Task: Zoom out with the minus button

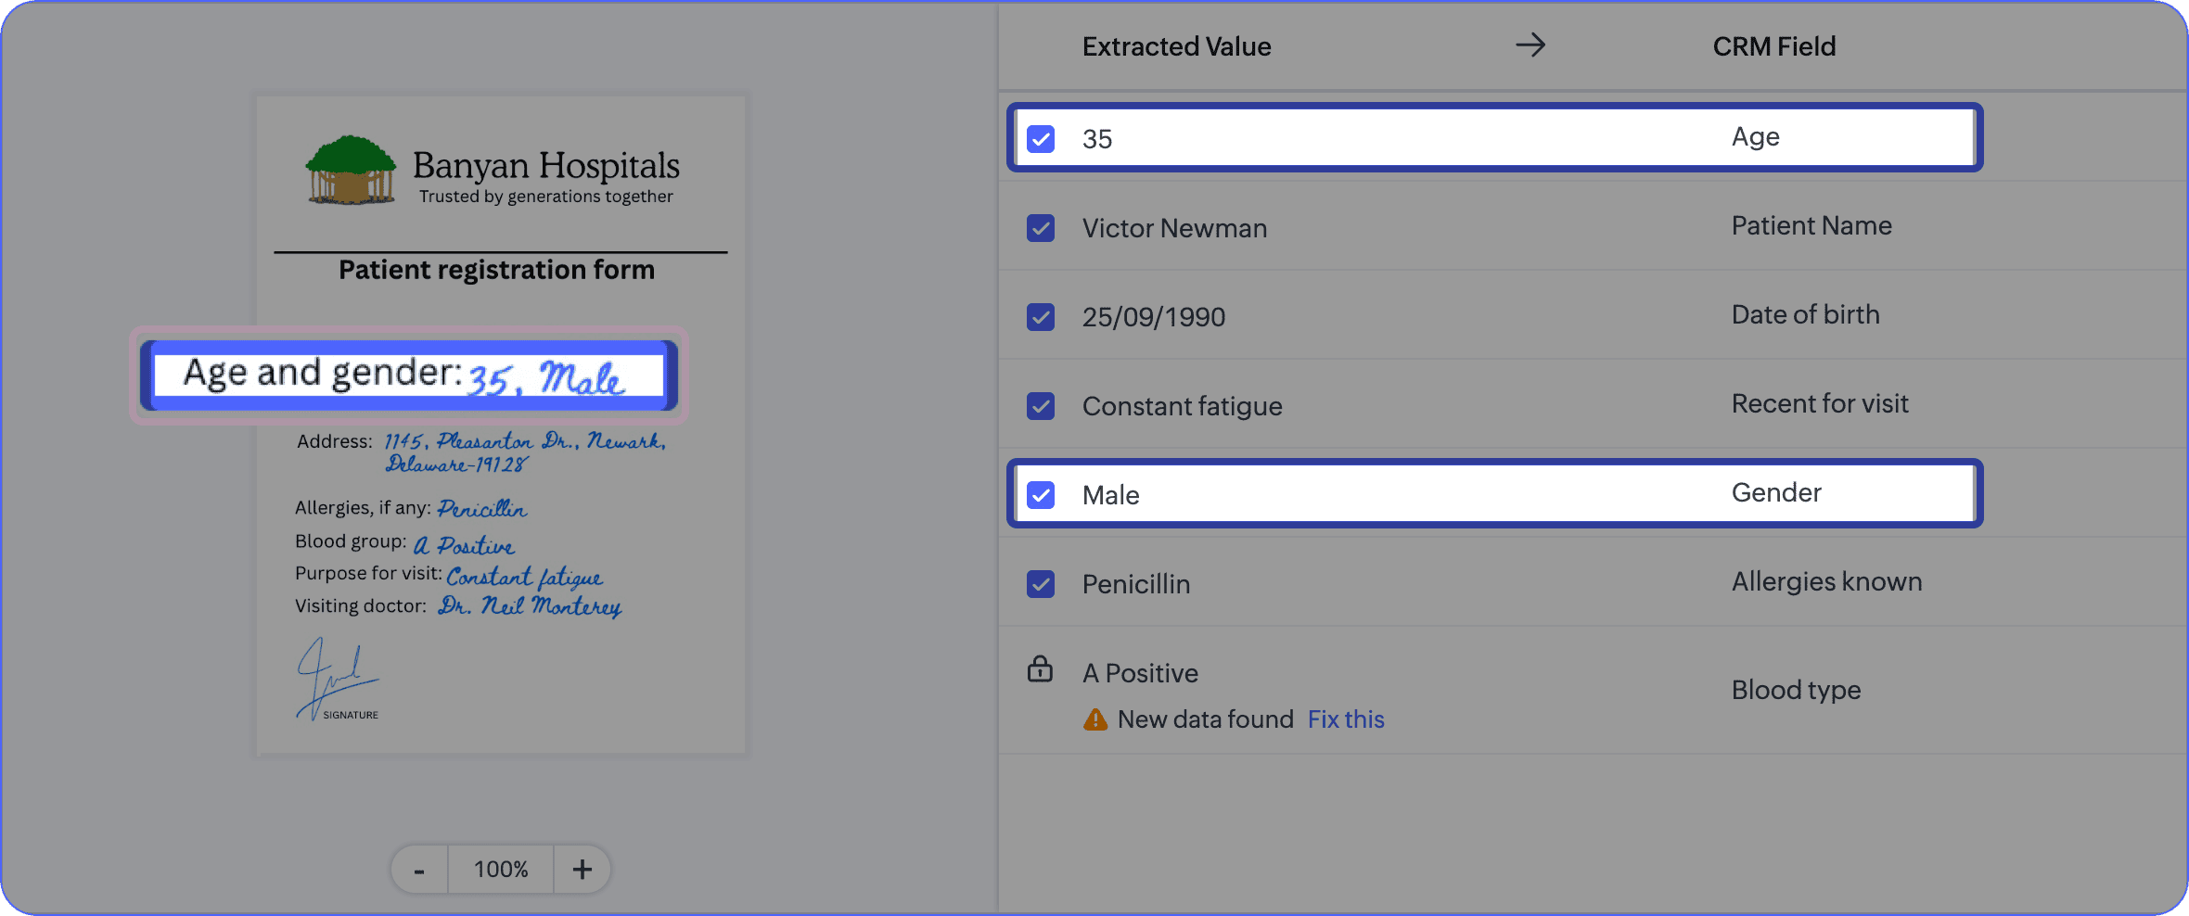Action: click(419, 870)
